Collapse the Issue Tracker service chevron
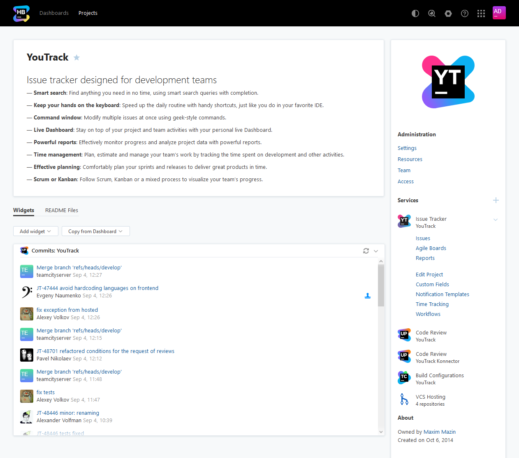Screen dimensions: 519x458 (496, 220)
